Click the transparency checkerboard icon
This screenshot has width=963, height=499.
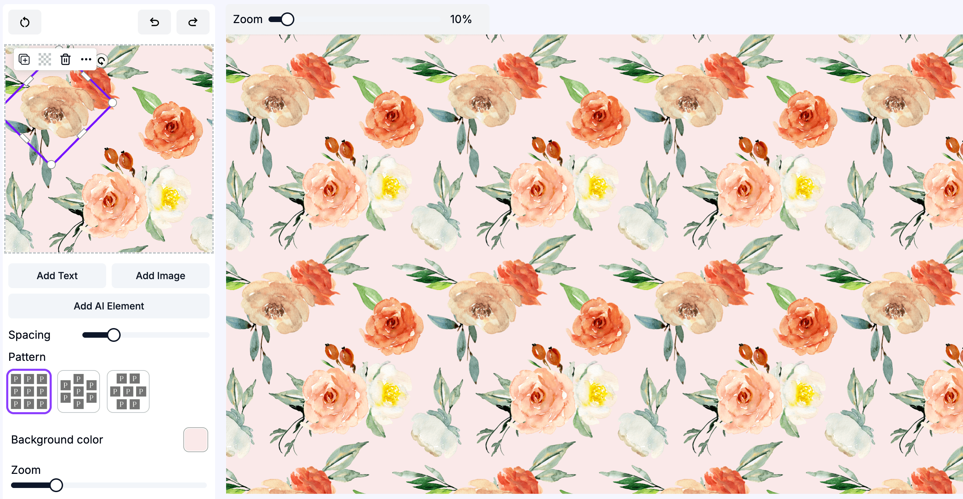pos(45,59)
